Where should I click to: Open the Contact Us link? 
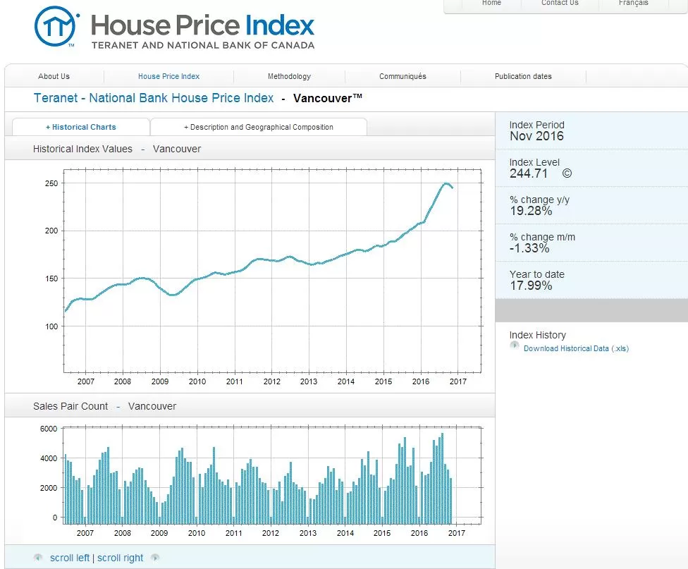tap(560, 3)
